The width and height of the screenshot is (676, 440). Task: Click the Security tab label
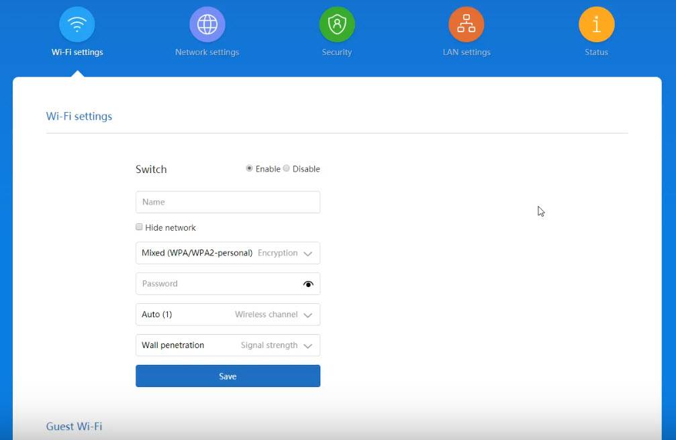click(337, 52)
